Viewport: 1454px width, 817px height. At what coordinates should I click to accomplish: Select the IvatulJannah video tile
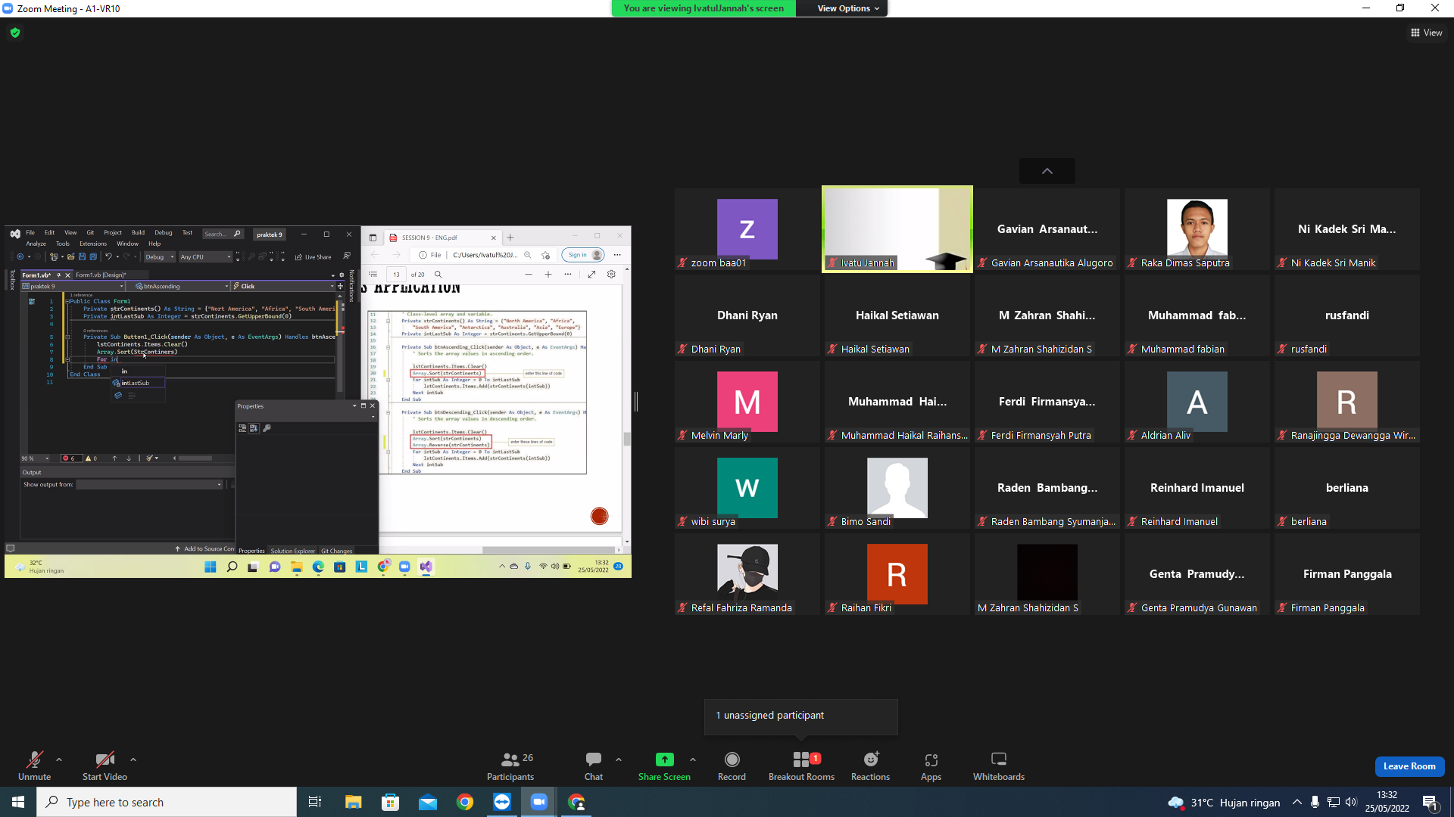[897, 229]
